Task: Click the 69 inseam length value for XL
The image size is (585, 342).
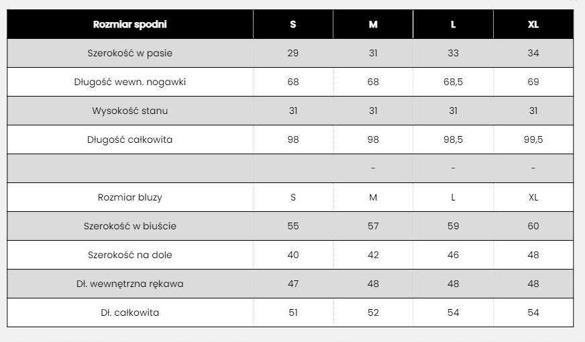Action: tap(533, 82)
